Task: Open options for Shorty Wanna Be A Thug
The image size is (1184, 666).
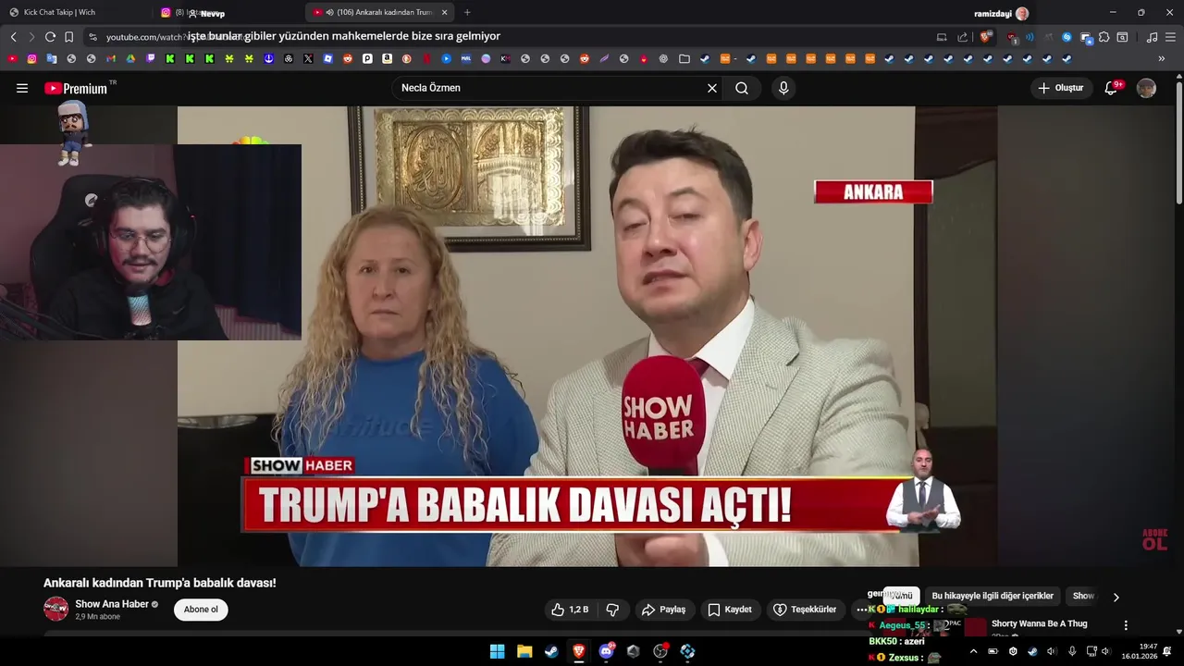Action: pos(1126,625)
